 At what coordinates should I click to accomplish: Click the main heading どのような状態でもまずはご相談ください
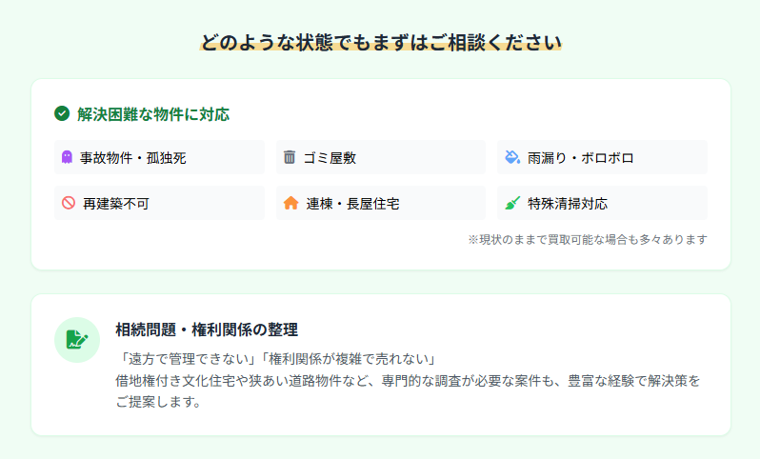tap(380, 42)
